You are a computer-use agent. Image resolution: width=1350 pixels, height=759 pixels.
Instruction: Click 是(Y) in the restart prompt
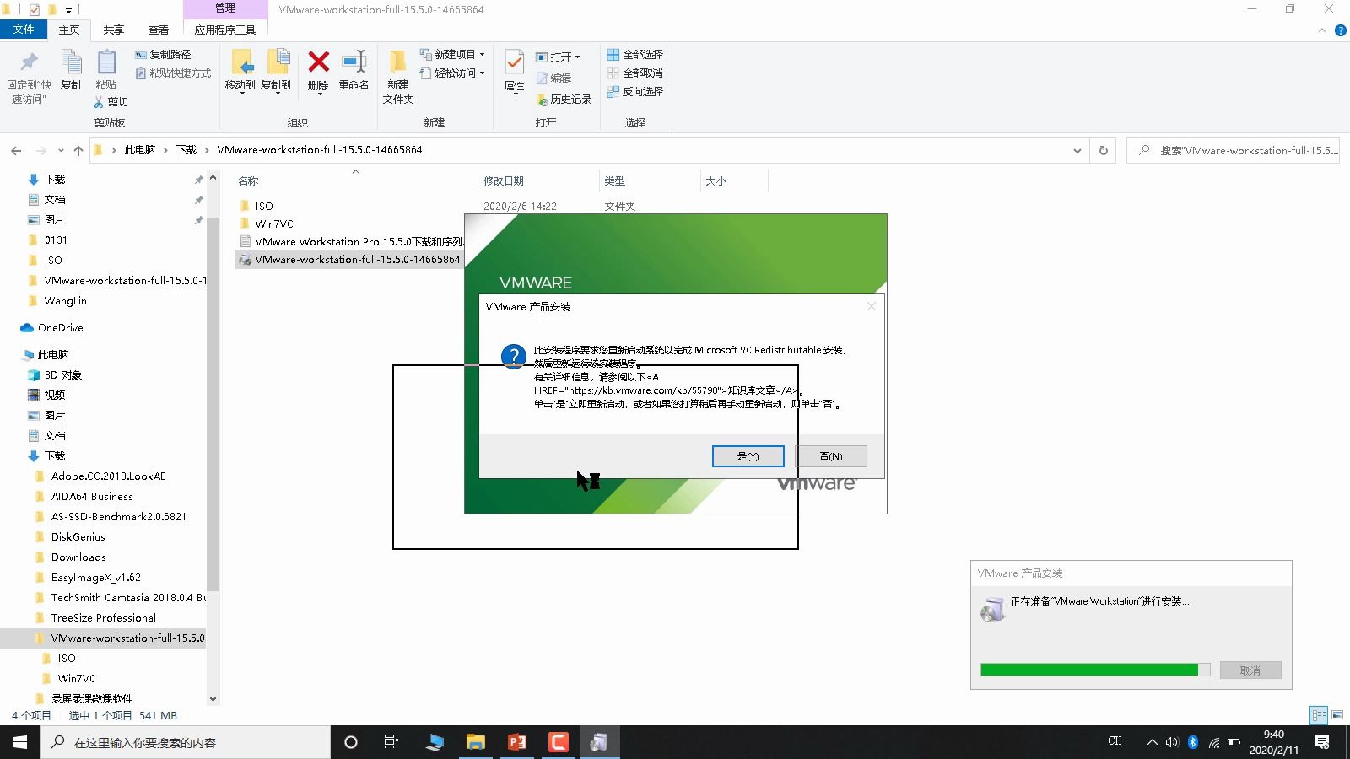[747, 456]
